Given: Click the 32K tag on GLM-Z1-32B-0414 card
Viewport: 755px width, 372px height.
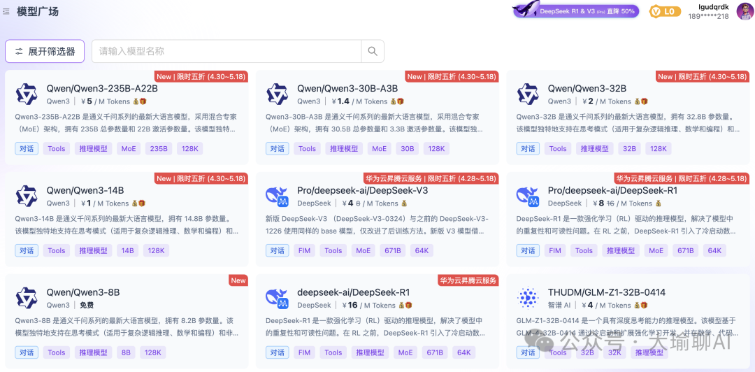Looking at the screenshot, I should [614, 352].
